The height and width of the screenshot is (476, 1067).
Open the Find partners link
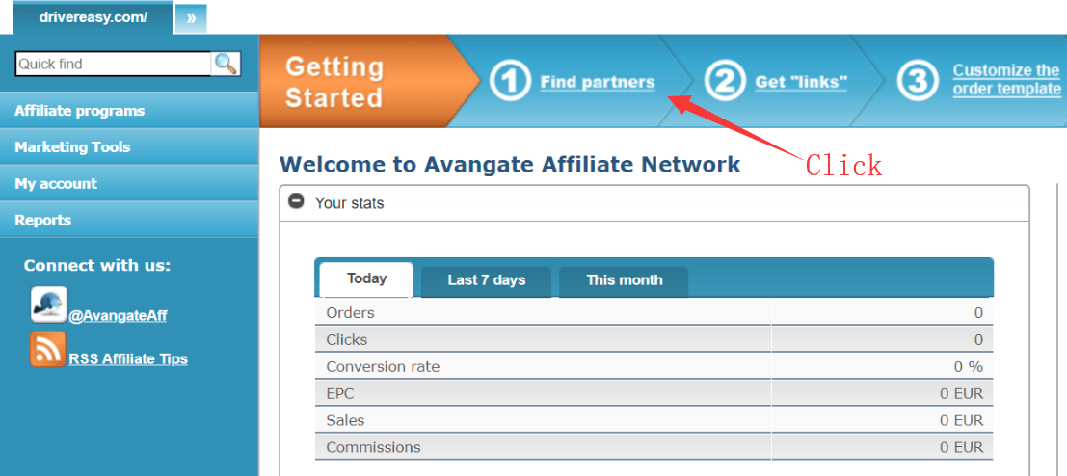[598, 82]
